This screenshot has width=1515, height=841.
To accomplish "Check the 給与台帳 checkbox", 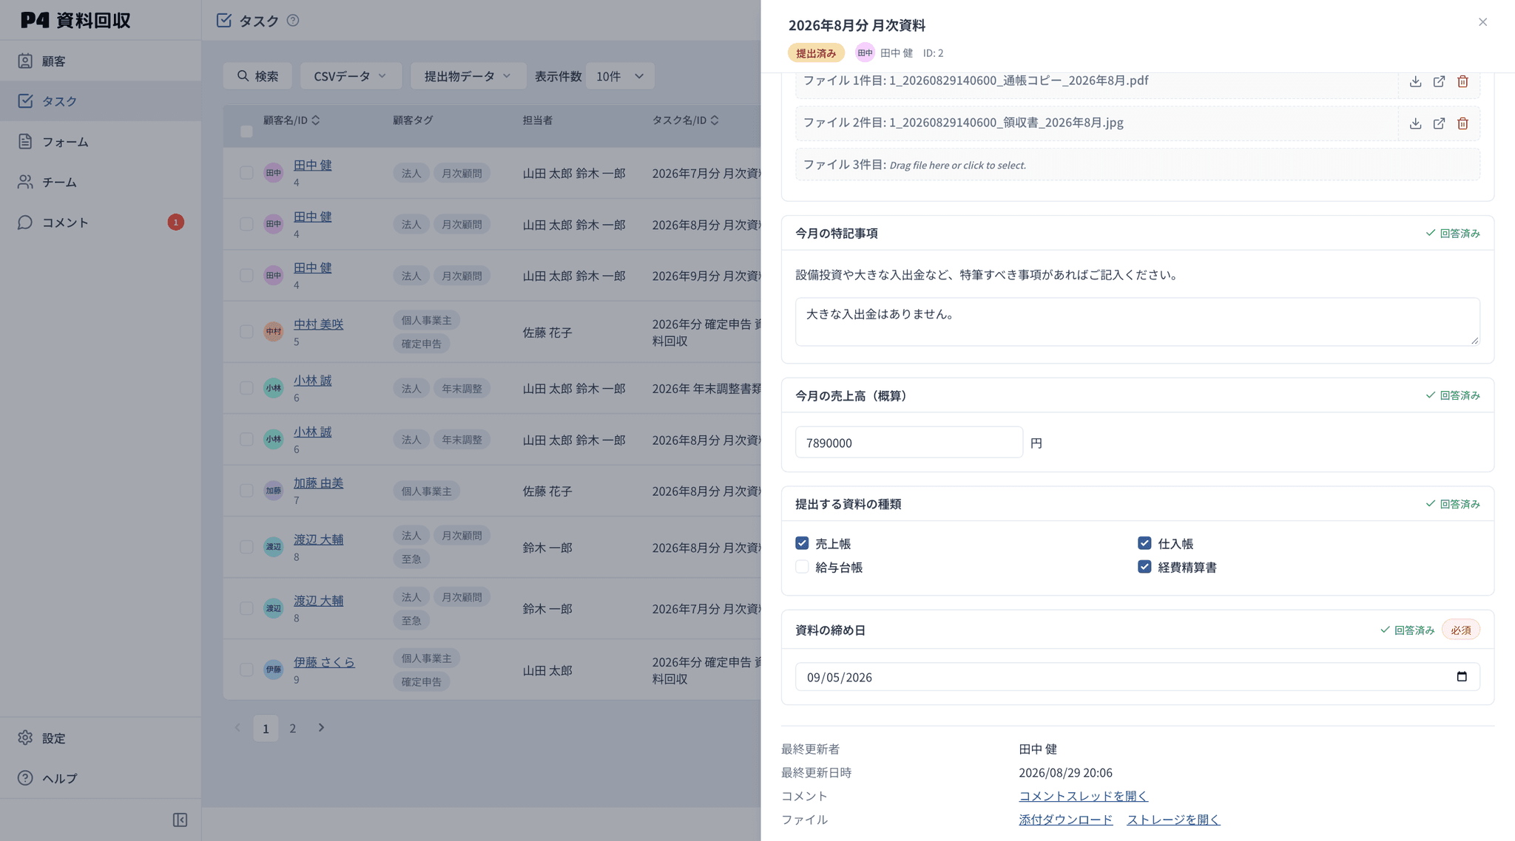I will [802, 567].
